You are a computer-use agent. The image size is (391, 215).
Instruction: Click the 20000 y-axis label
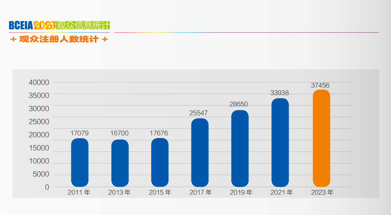click(38, 135)
